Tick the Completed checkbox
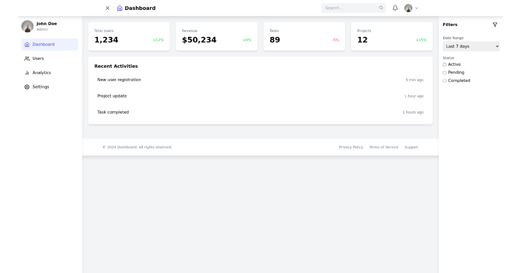This screenshot has width=521, height=273. [x=445, y=80]
